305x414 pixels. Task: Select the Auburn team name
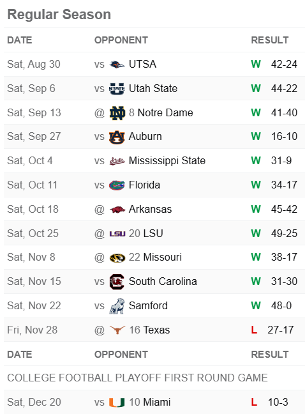tap(145, 137)
